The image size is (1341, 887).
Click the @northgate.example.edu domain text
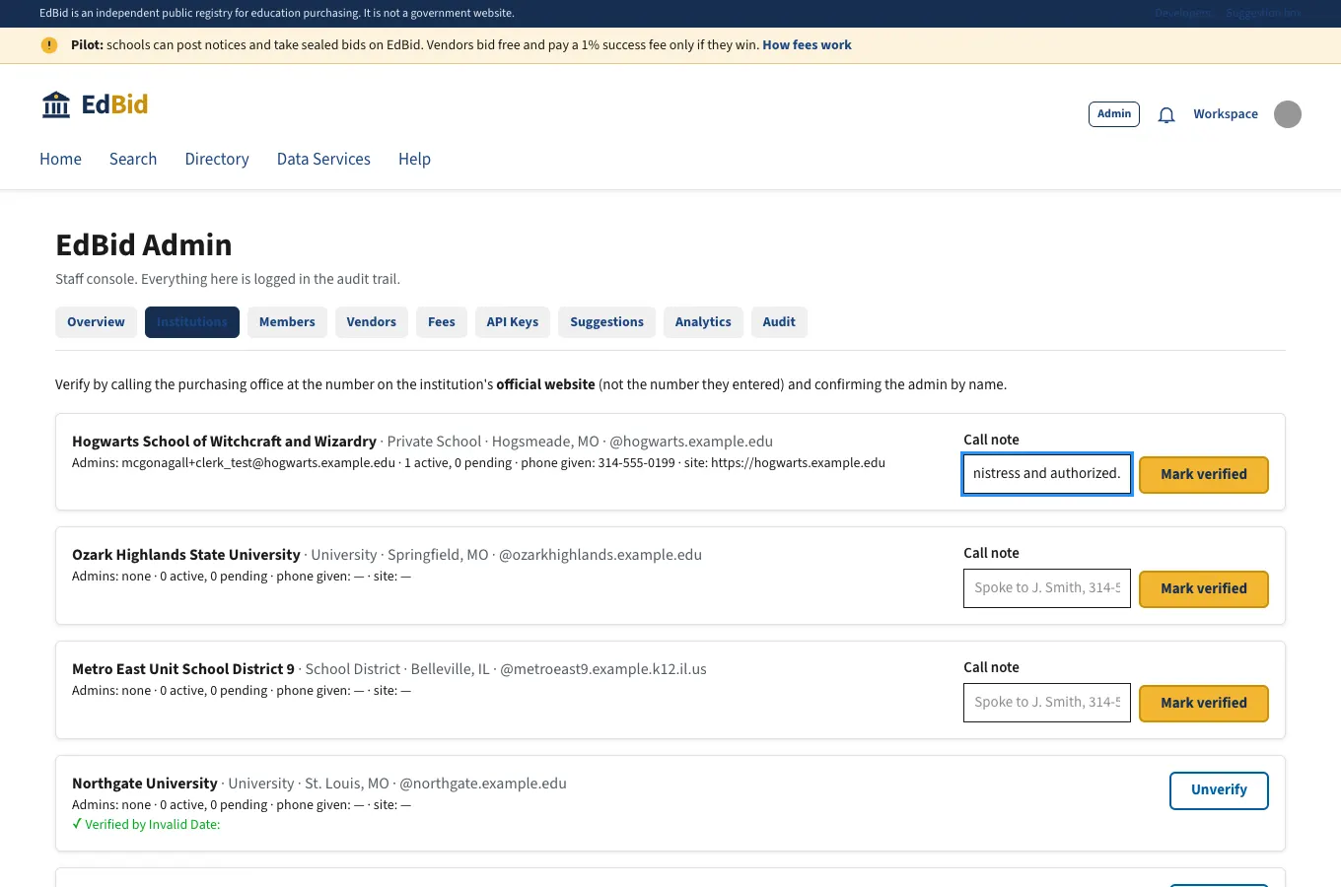coord(483,784)
